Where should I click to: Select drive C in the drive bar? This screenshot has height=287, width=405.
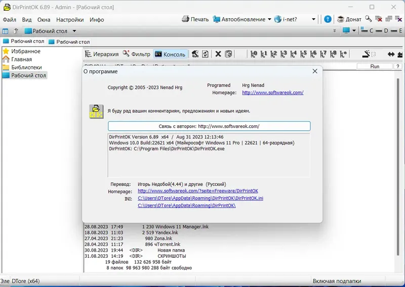[x=367, y=30]
